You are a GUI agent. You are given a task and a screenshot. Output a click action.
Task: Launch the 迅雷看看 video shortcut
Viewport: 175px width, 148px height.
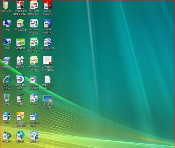coord(20,117)
